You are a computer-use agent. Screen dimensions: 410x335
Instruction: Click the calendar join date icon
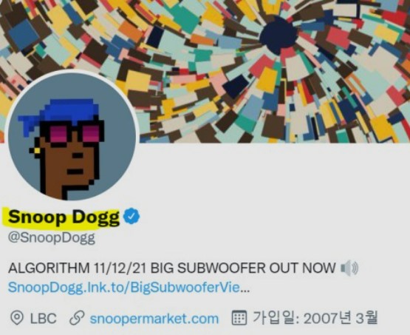tap(239, 317)
